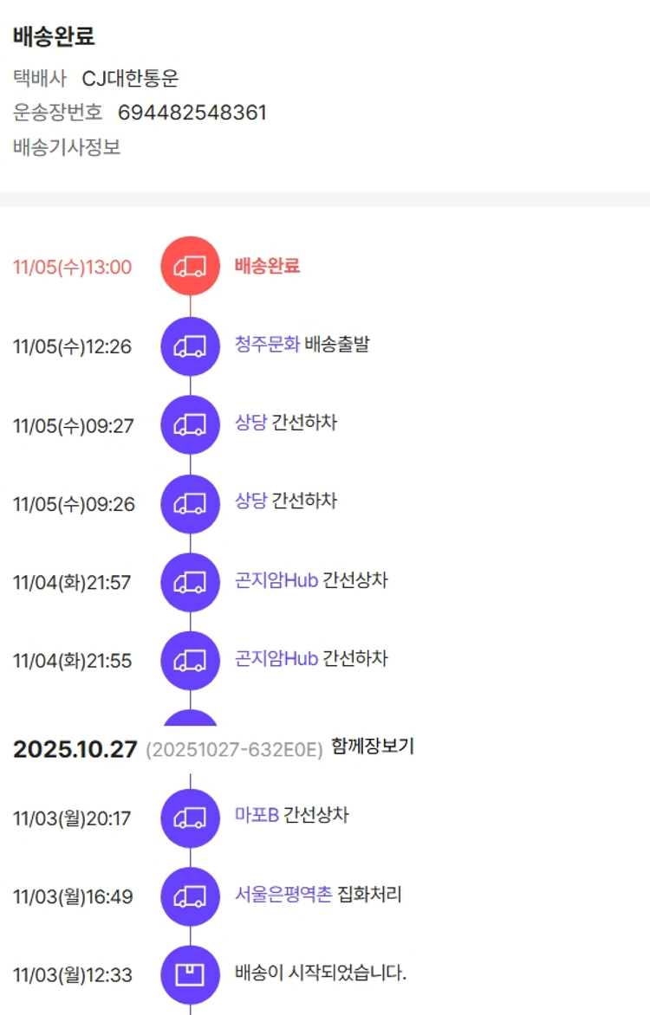650x1015 pixels.
Task: Open 상당 link at 09:27
Action: 250,423
